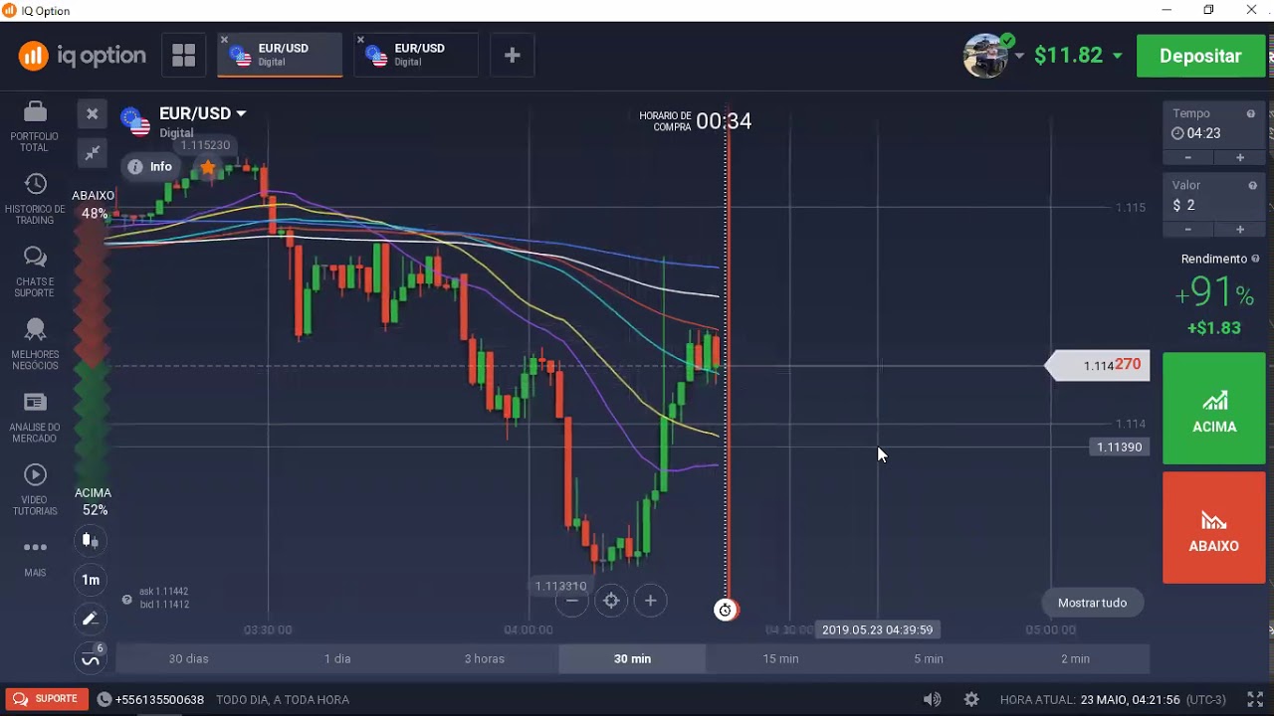
Task: Open the EUR/USD asset dropdown
Action: (x=202, y=113)
